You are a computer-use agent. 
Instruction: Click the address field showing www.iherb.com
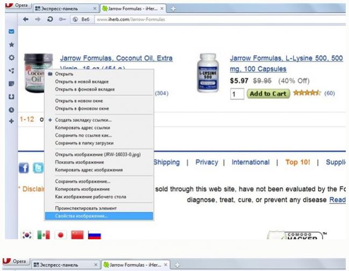(x=220, y=19)
